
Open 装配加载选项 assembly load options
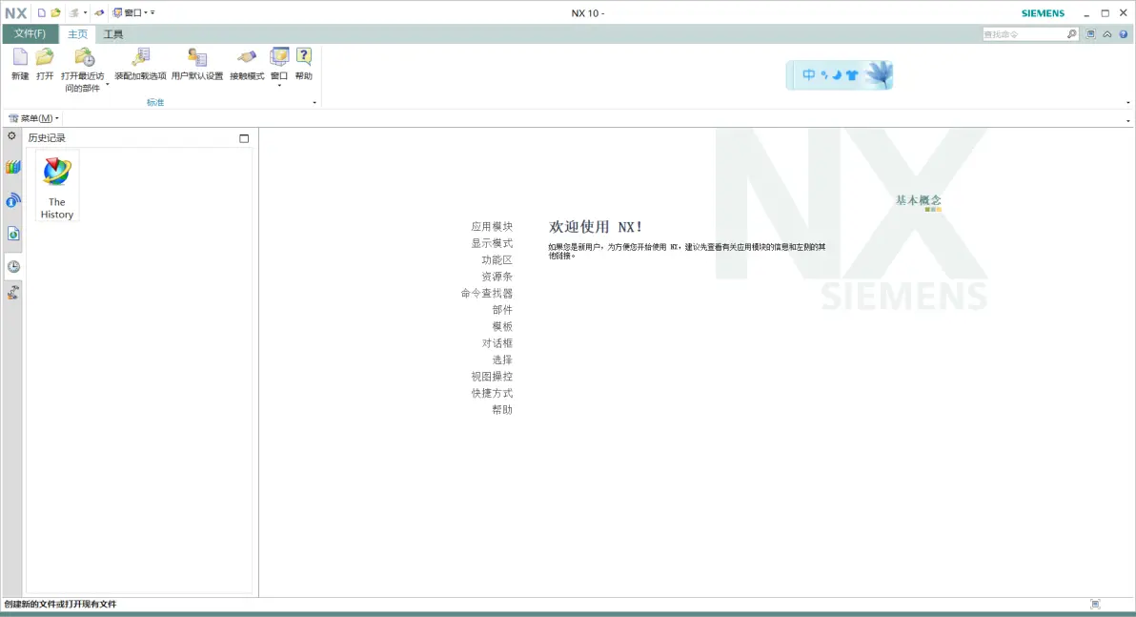coord(140,57)
